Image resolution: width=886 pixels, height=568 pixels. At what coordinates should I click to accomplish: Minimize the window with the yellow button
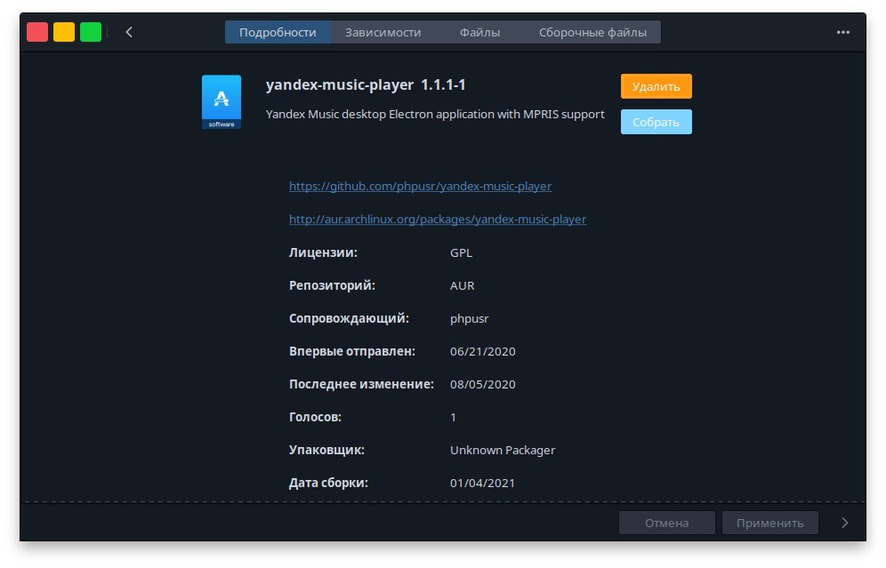pyautogui.click(x=64, y=32)
